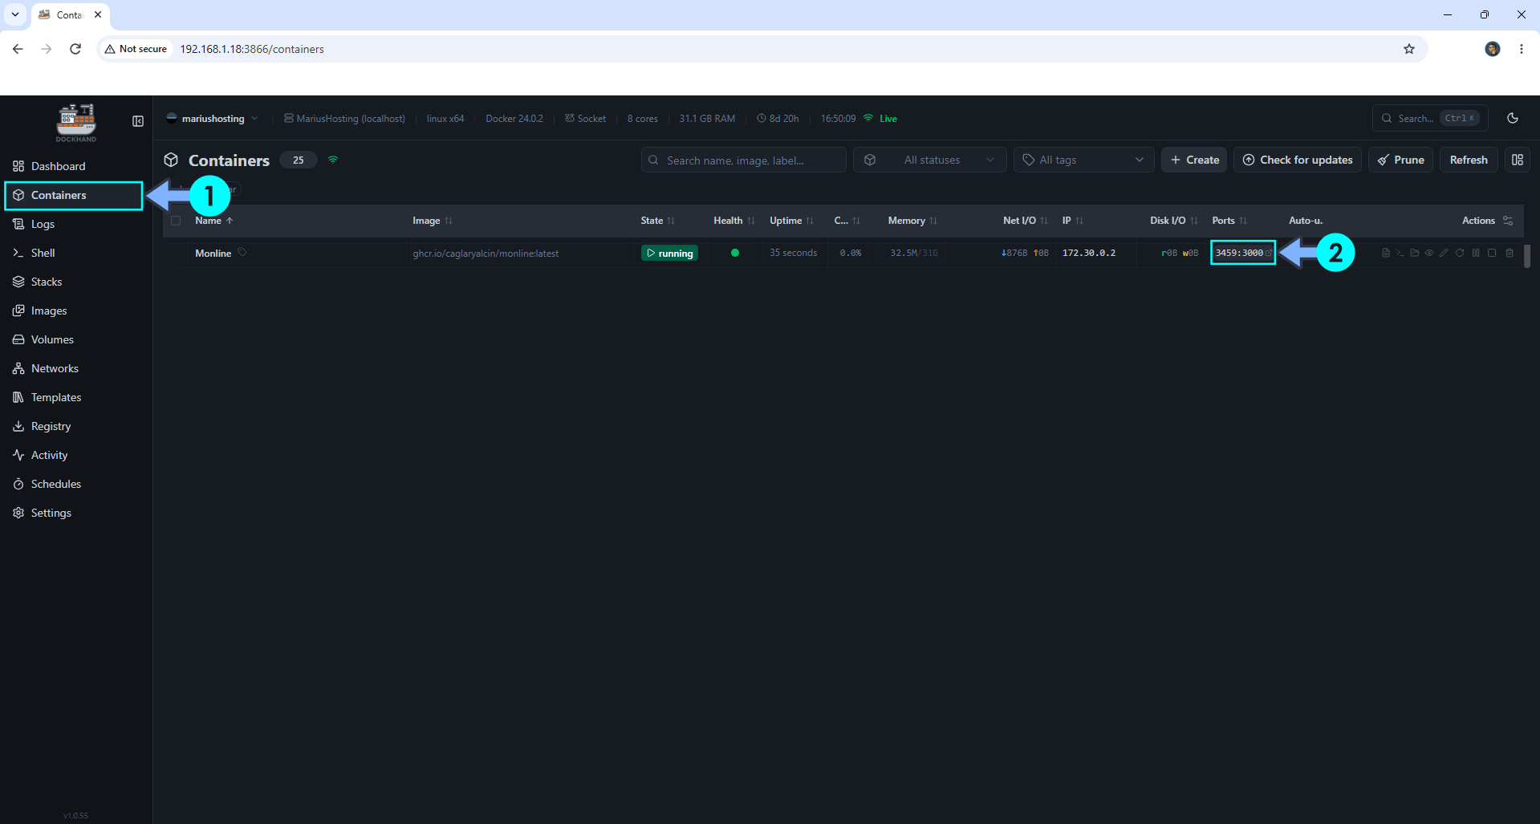Image resolution: width=1540 pixels, height=824 pixels.
Task: Focus the search name, image, label field
Action: coord(743,160)
